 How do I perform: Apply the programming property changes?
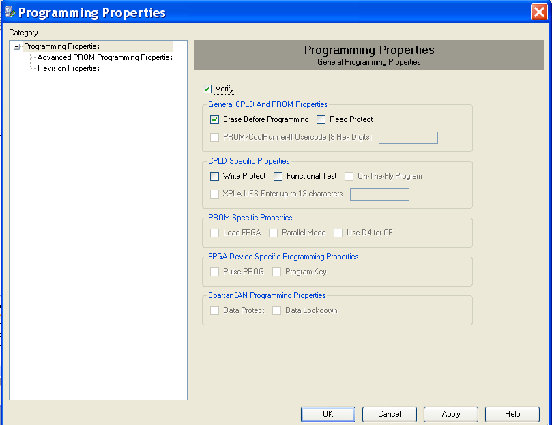[x=451, y=414]
